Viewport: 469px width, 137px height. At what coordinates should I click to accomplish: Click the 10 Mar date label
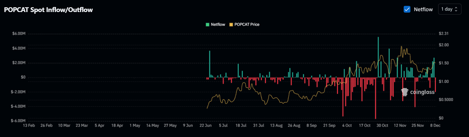pyautogui.click(x=64, y=125)
